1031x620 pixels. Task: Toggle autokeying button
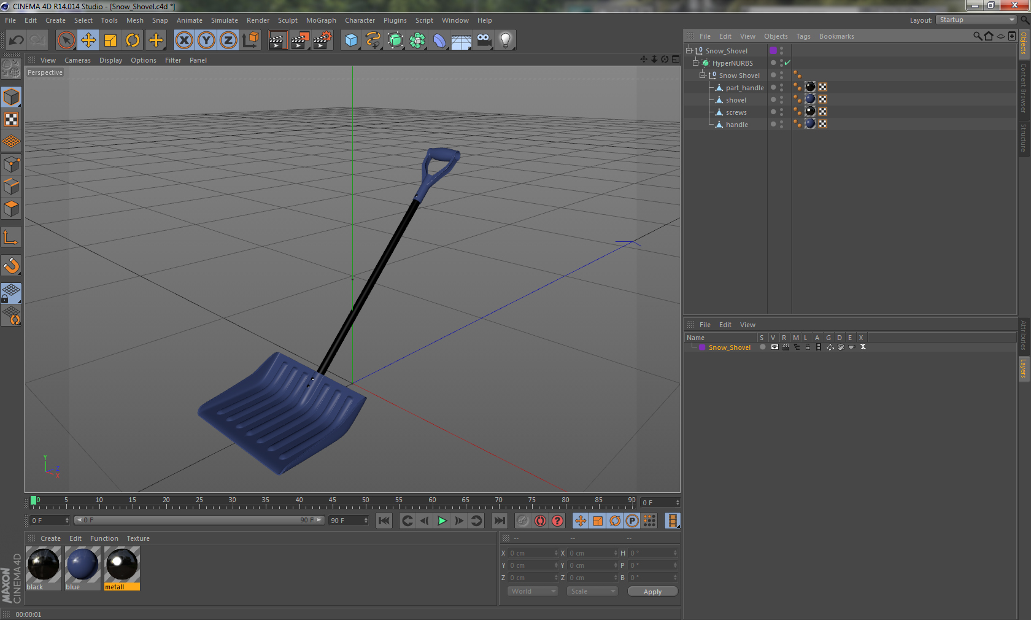pyautogui.click(x=540, y=521)
